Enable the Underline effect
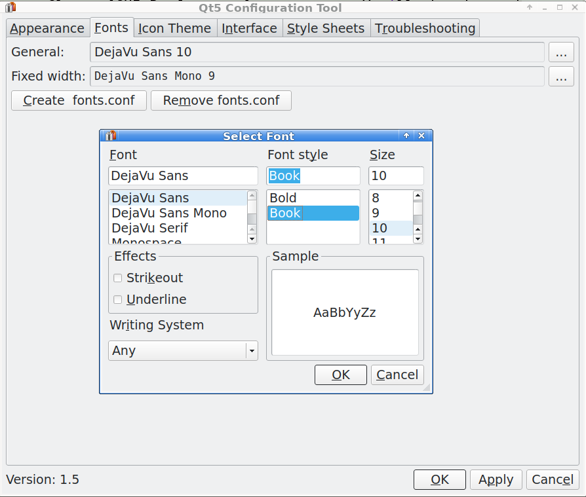Viewport: 586px width, 497px height. 117,299
